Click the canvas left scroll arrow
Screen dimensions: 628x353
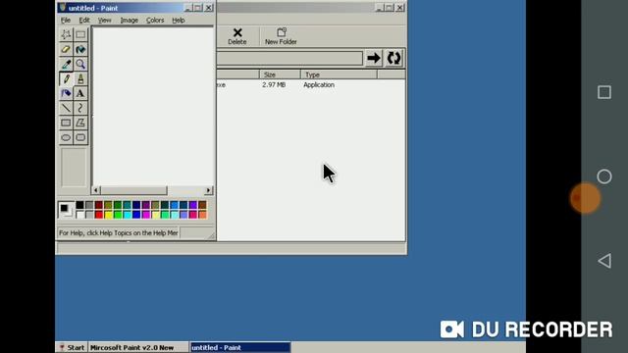(x=96, y=190)
